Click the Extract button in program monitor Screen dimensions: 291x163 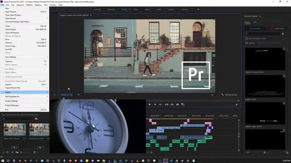click(x=172, y=105)
